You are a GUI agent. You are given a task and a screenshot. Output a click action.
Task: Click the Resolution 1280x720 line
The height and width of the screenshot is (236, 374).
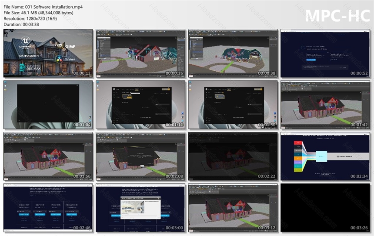30,19
